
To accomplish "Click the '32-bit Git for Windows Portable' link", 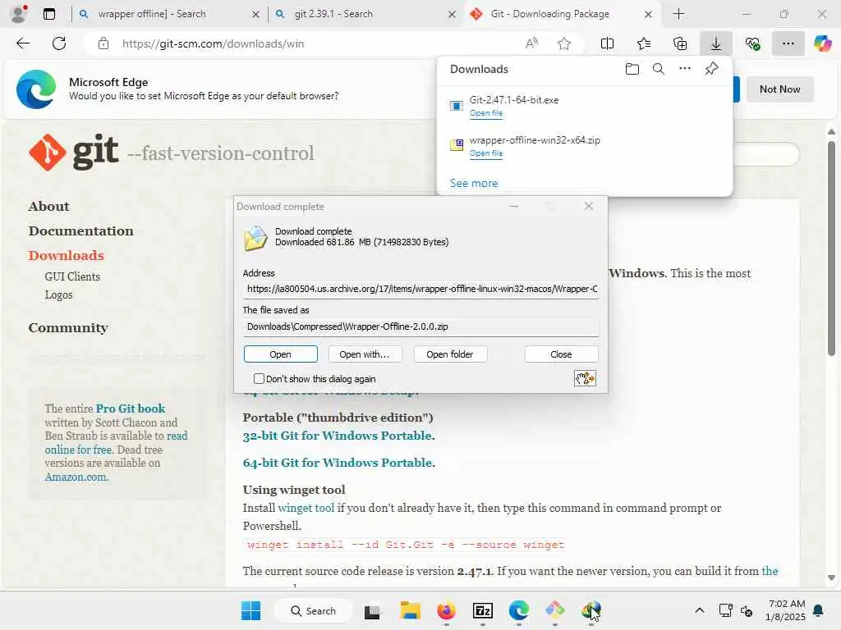I will click(x=338, y=436).
